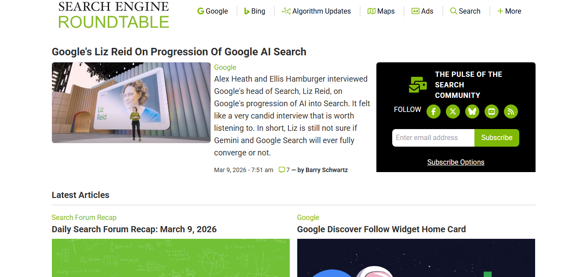Open the X (Twitter) follow icon

click(452, 112)
